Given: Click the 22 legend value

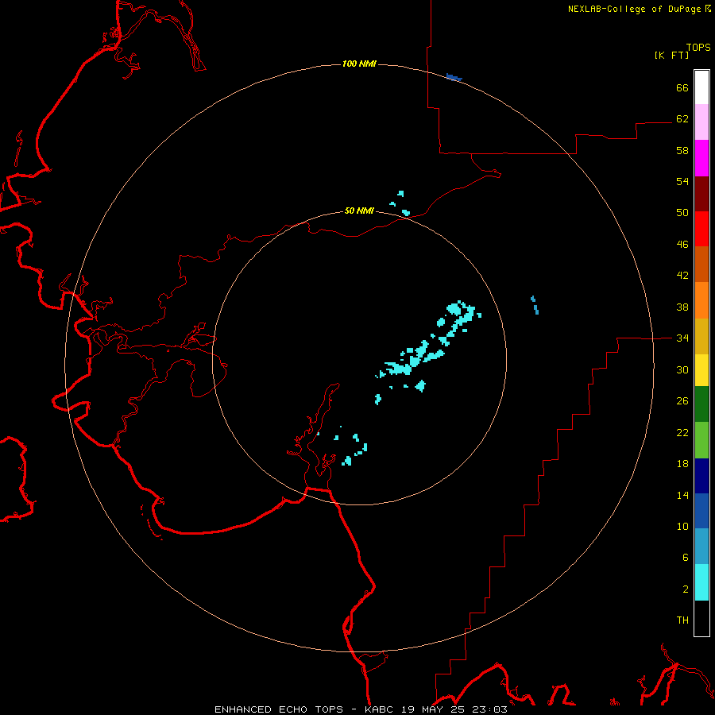Looking at the screenshot, I should pyautogui.click(x=682, y=432).
